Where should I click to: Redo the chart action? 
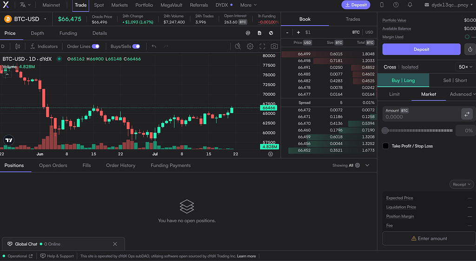pos(166,46)
